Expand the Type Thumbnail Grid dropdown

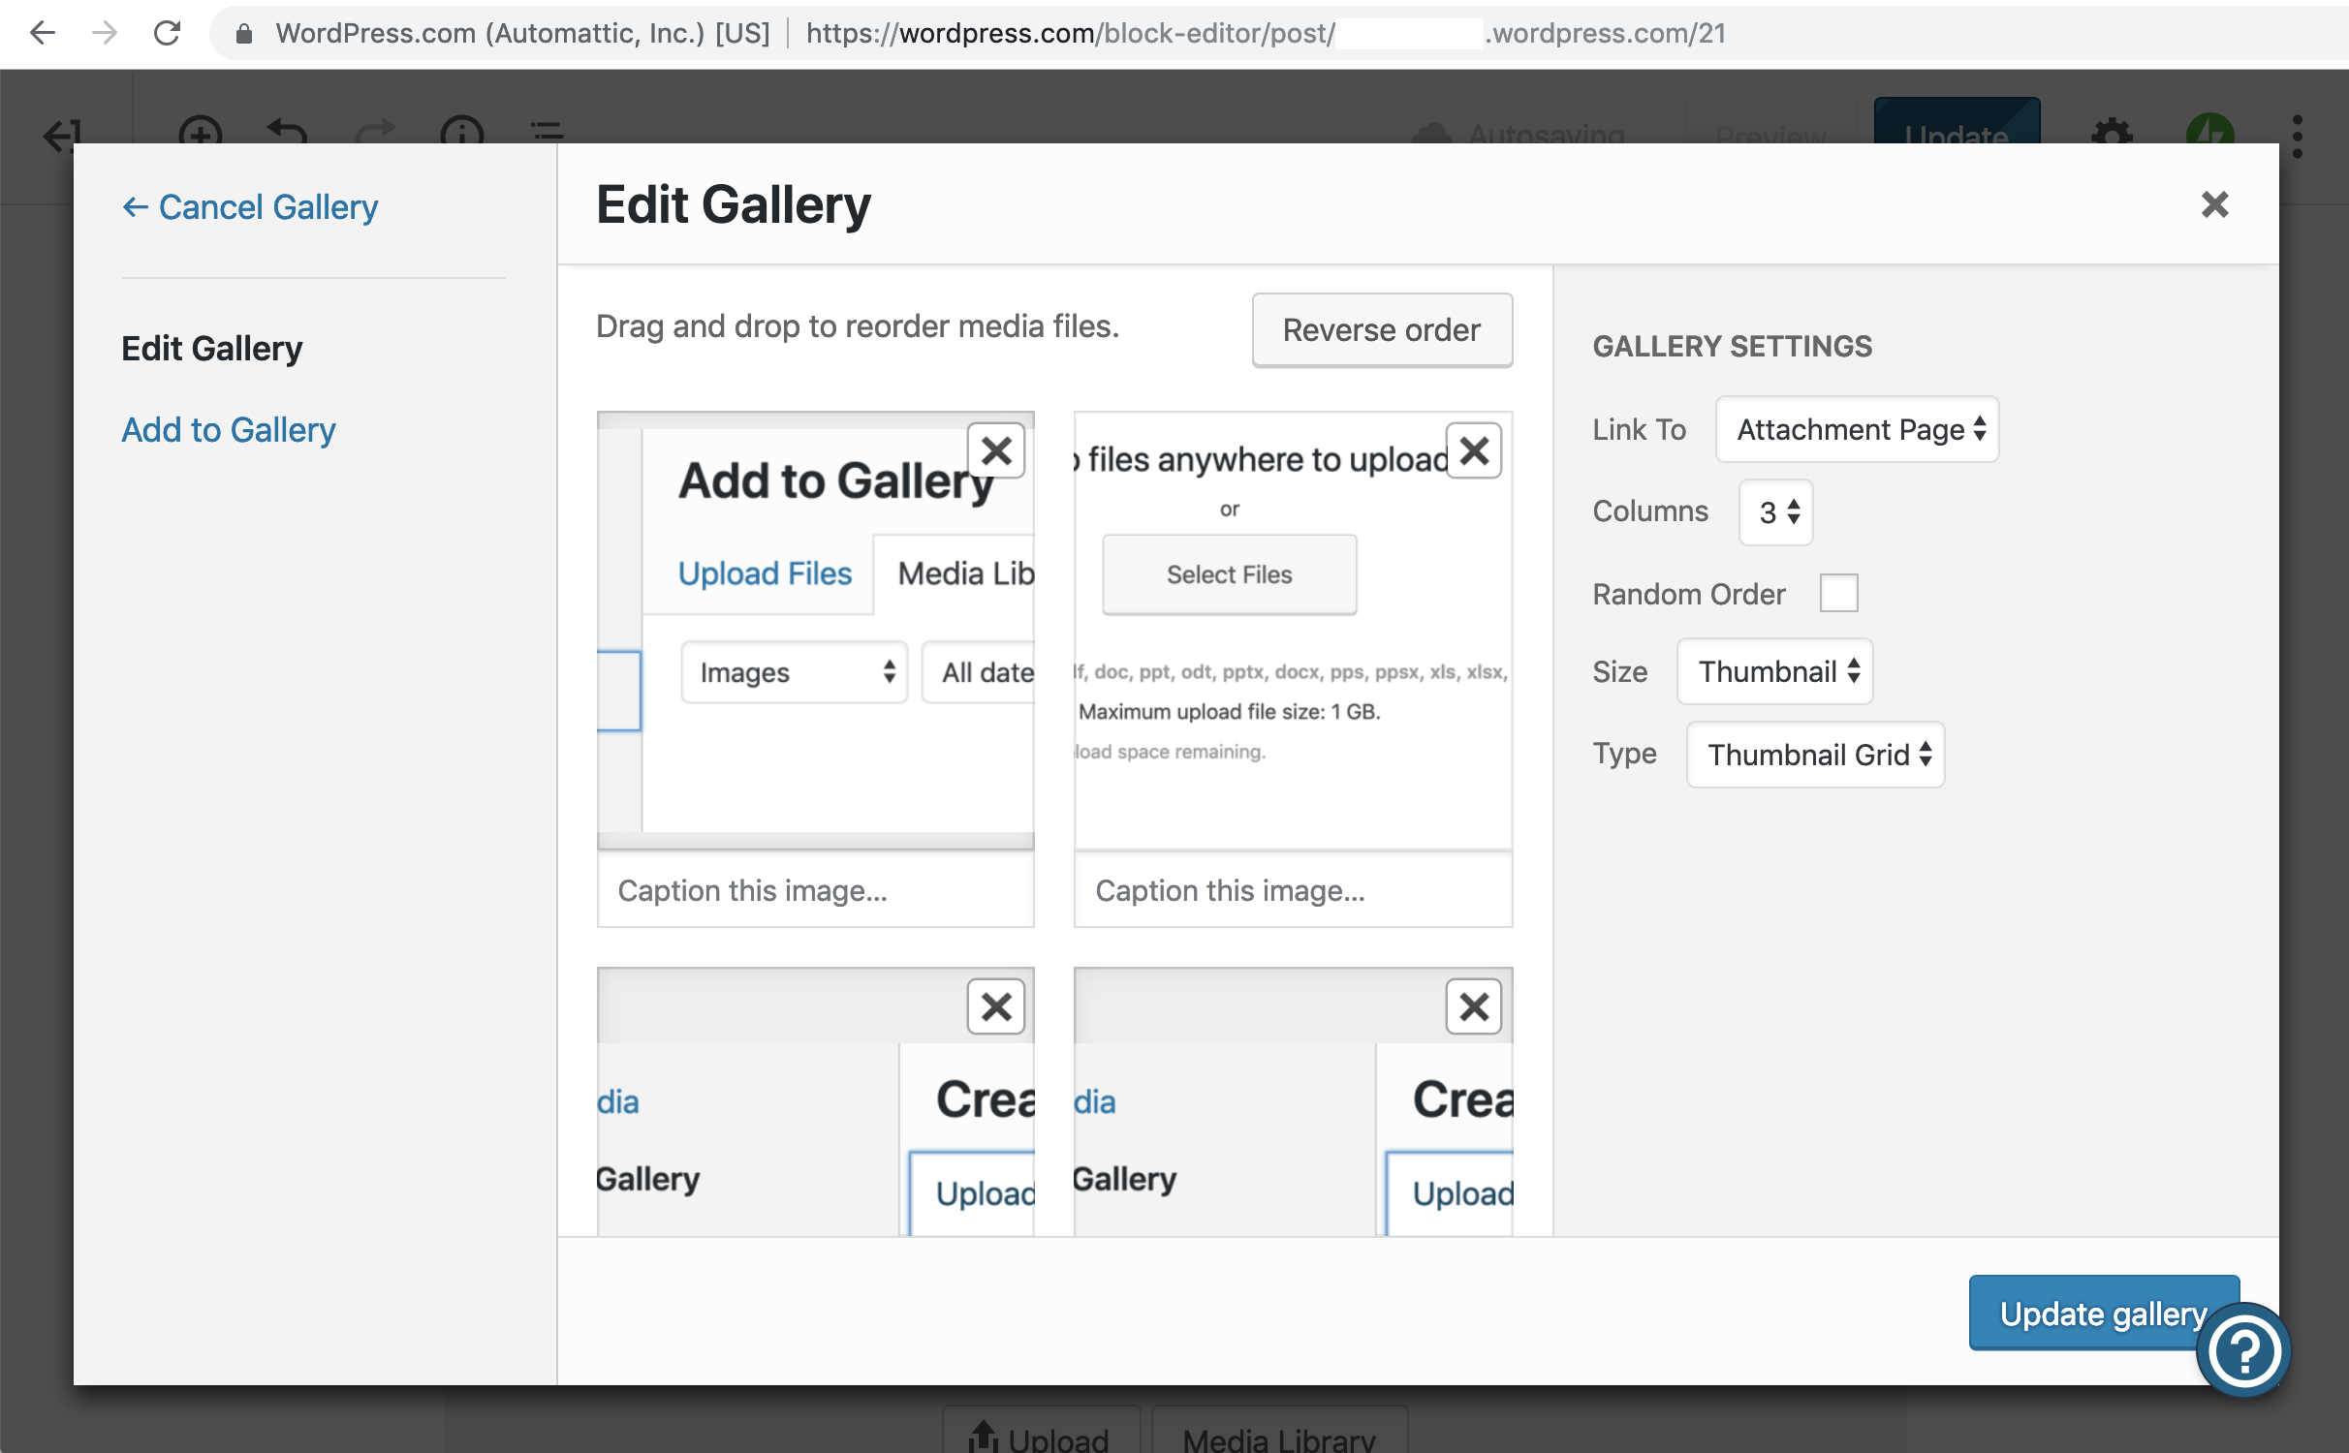[x=1814, y=755]
